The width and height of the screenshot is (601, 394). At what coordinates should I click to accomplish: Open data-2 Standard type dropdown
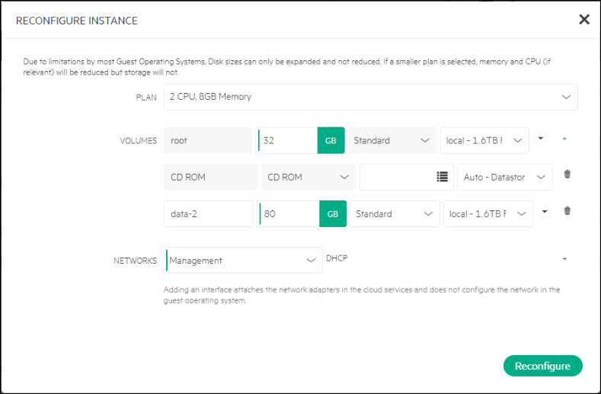coord(395,213)
